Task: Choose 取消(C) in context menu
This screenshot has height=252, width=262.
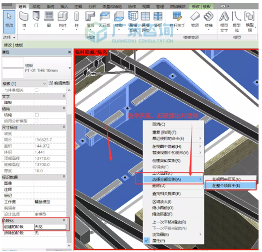Action: [174, 124]
